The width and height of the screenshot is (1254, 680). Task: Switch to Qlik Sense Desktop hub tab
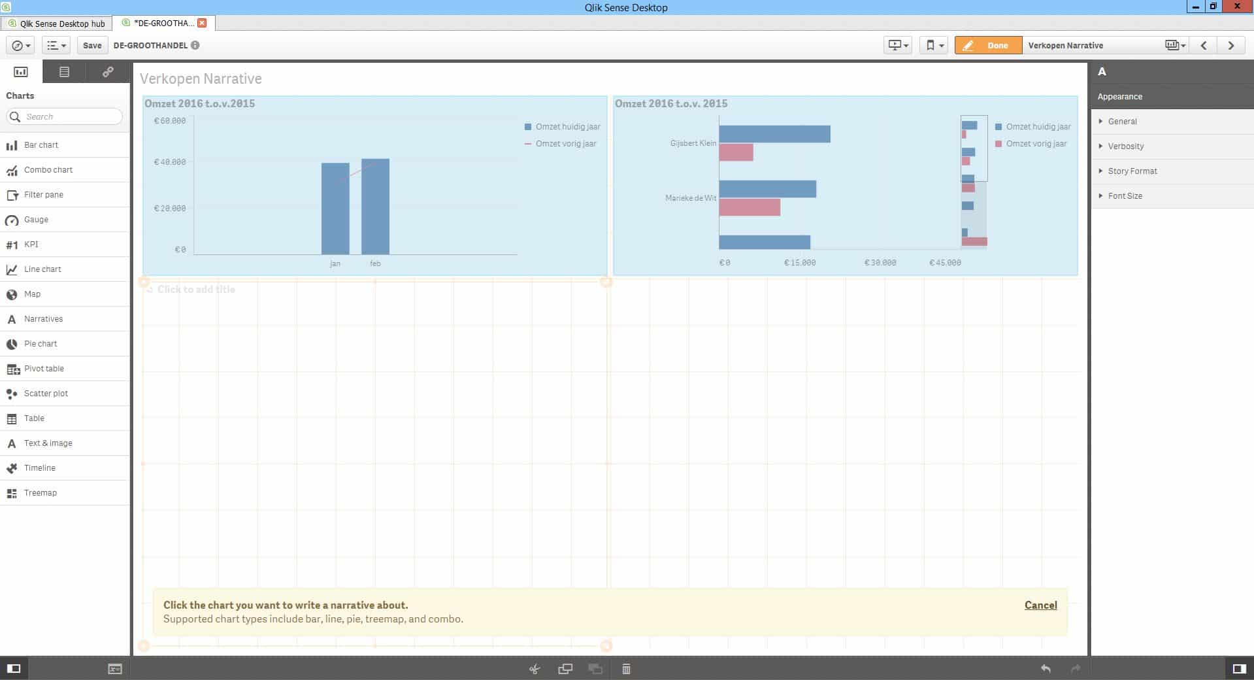(57, 24)
